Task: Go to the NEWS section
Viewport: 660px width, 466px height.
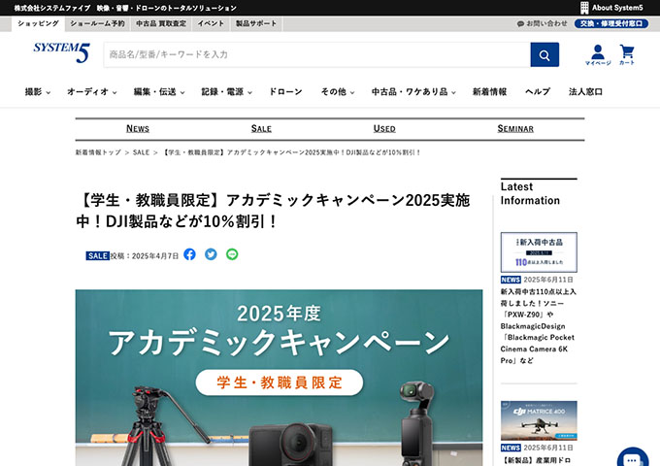Action: click(x=138, y=129)
